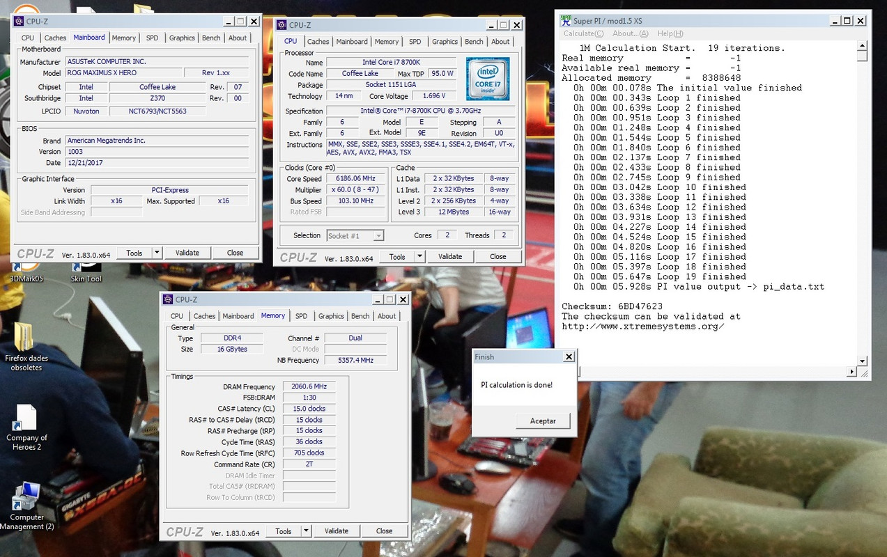887x557 pixels.
Task: Launch Company of Heroes 2 shortcut
Action: 26,427
